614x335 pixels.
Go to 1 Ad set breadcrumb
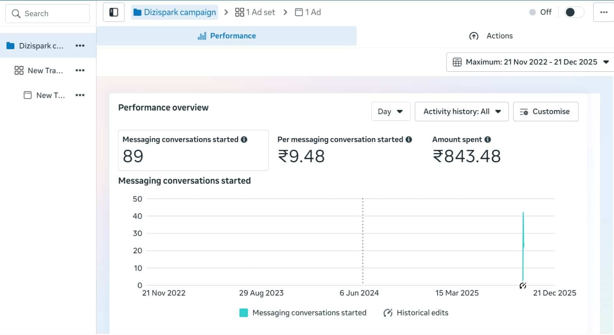[255, 12]
